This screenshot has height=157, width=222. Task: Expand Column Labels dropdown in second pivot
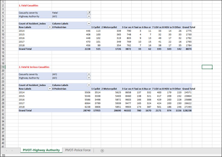[x=88, y=85]
